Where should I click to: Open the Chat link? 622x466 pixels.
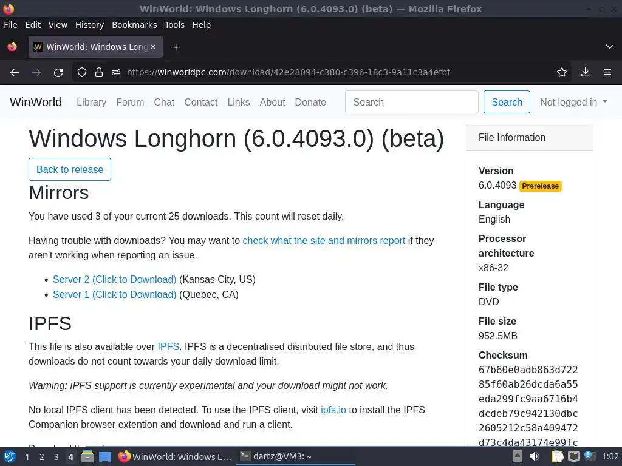pyautogui.click(x=164, y=102)
